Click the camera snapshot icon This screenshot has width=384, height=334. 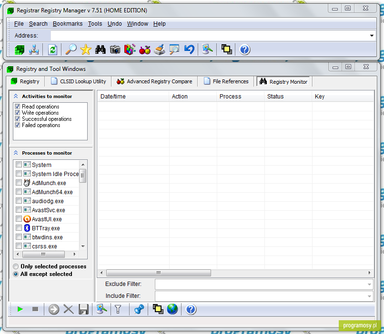coord(115,49)
